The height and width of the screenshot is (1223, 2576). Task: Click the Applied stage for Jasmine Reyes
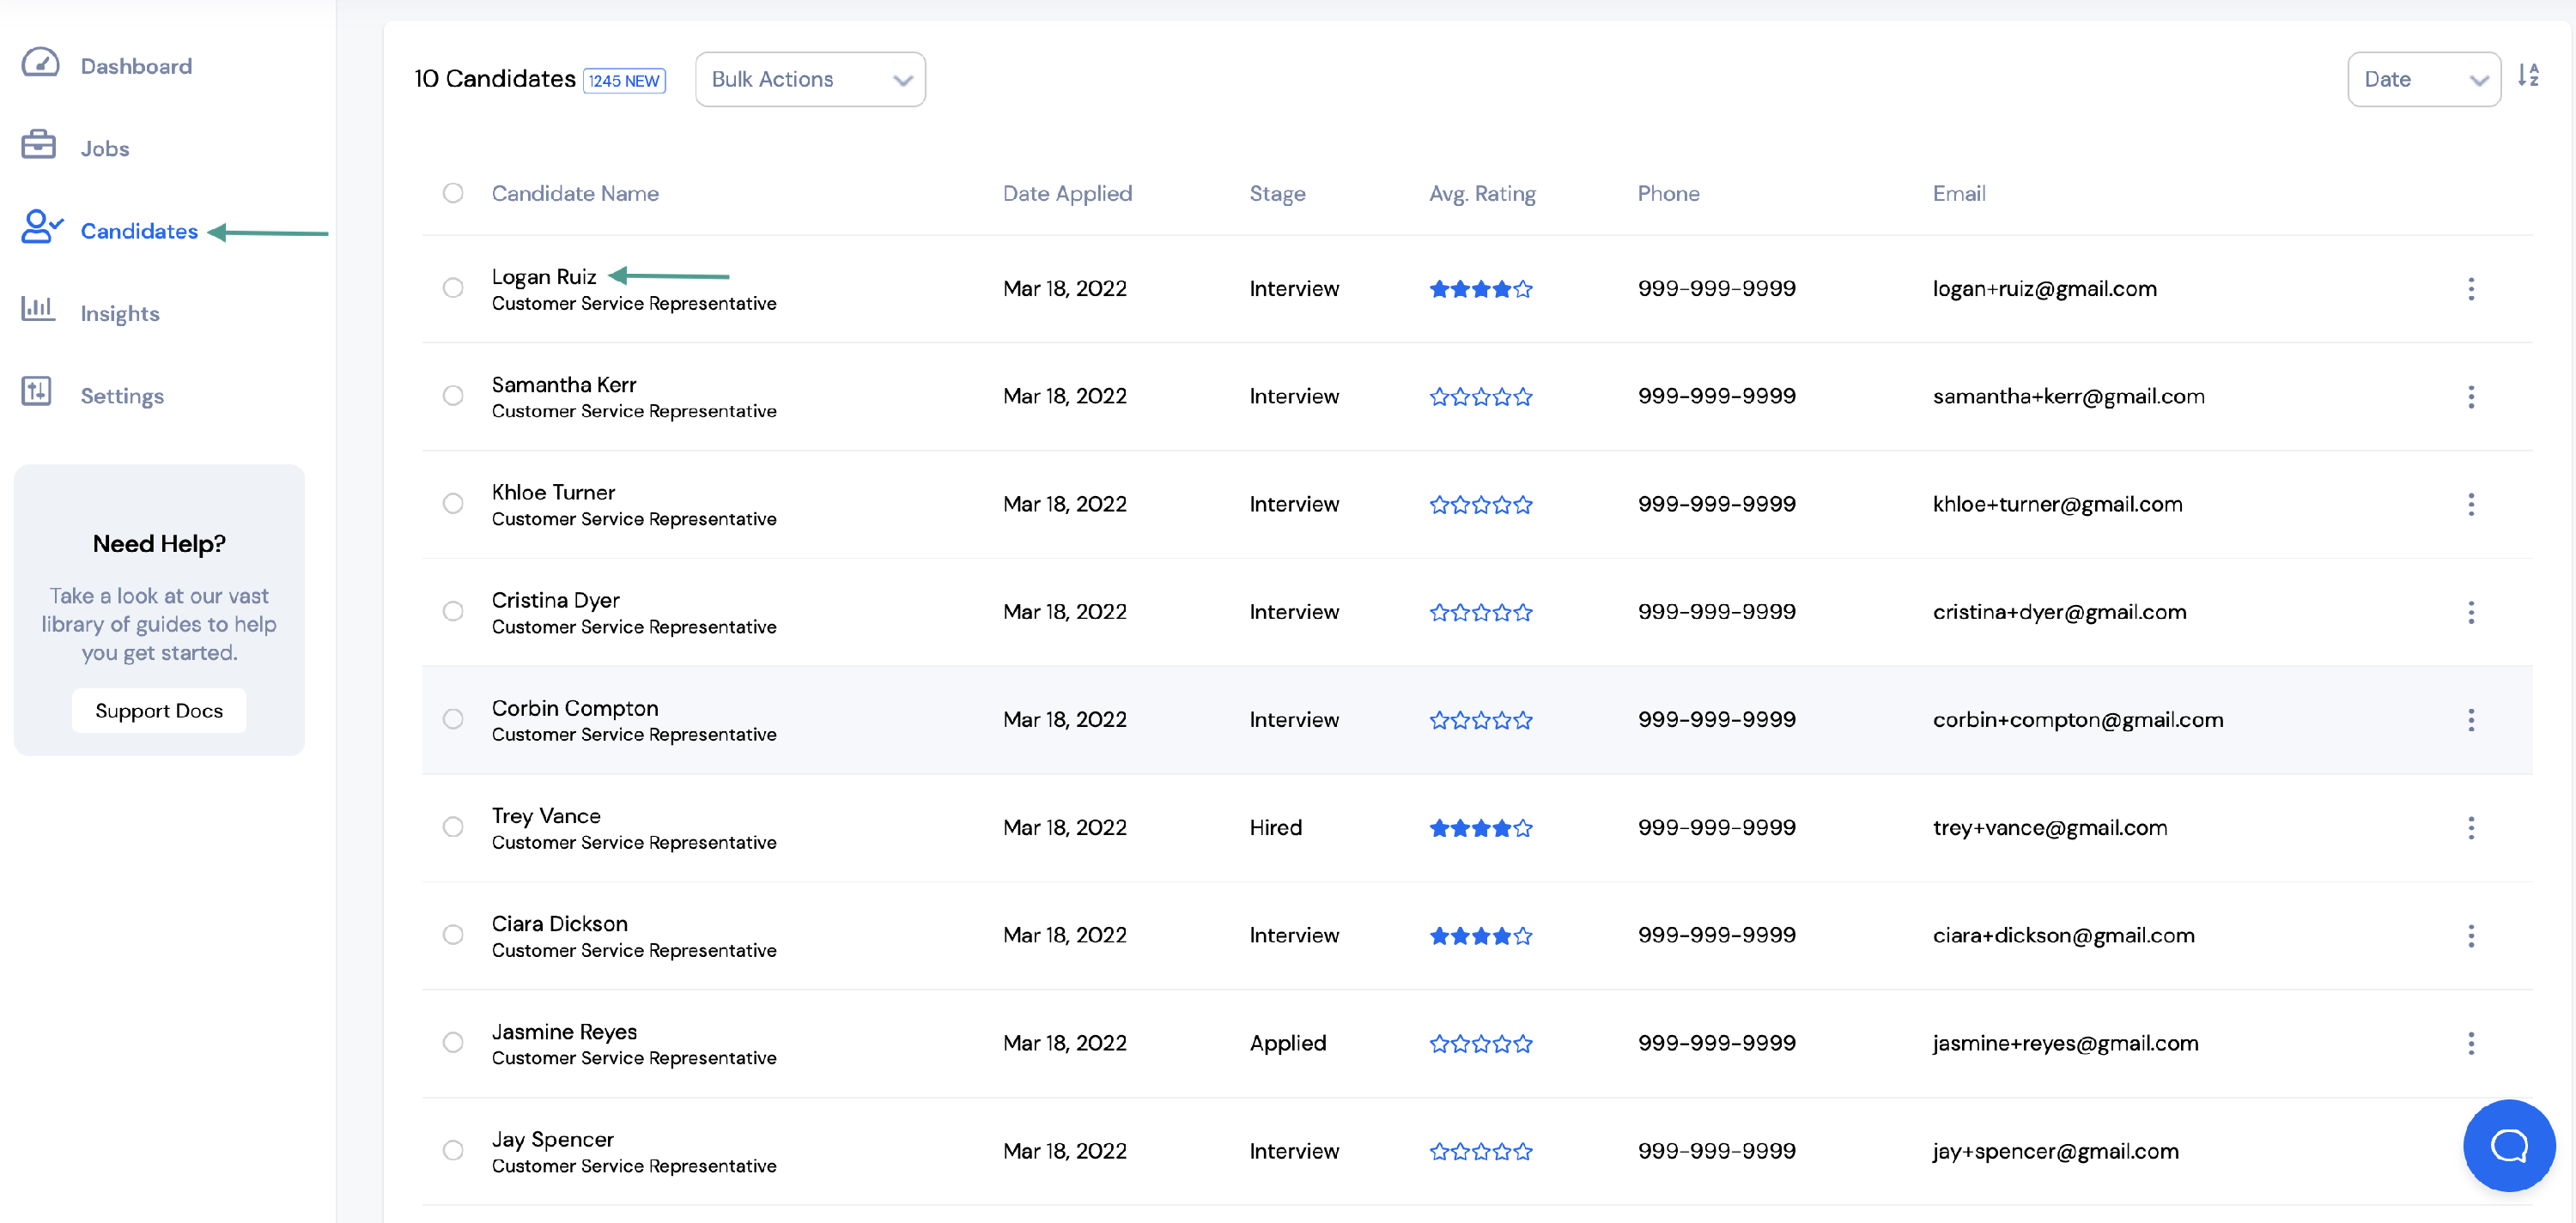tap(1288, 1043)
